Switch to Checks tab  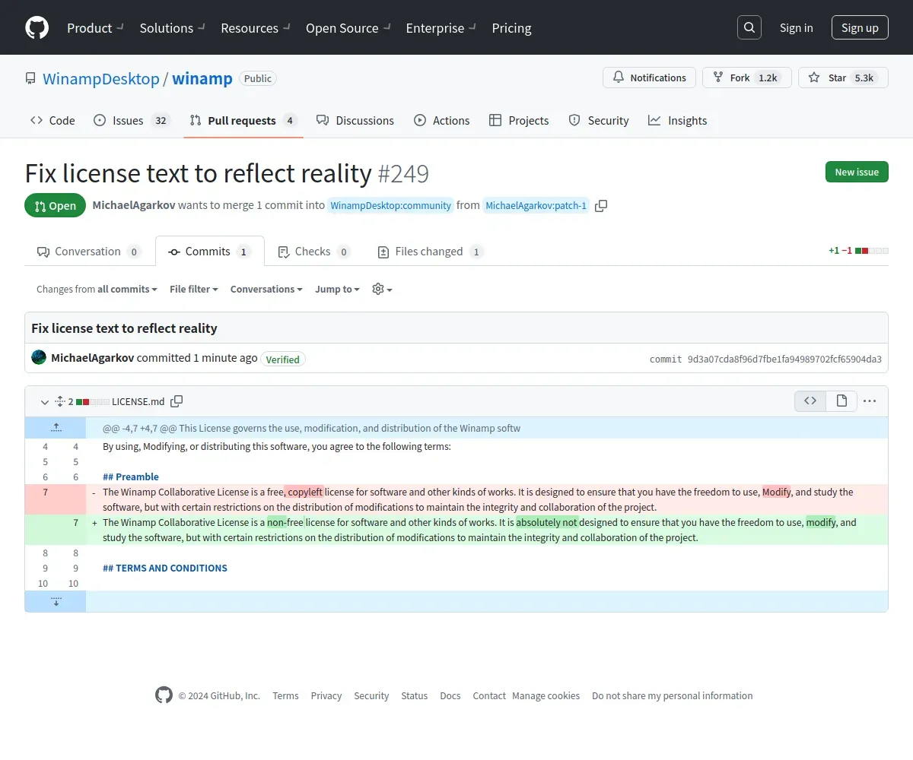pos(314,252)
